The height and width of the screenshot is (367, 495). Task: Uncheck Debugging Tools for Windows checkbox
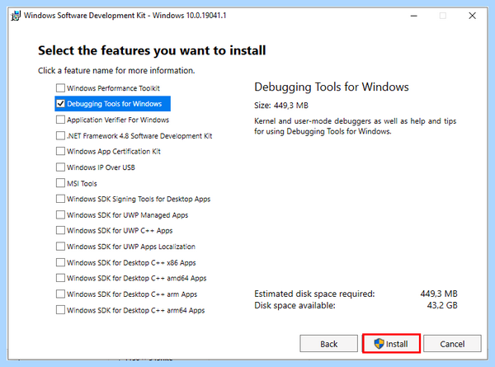pyautogui.click(x=60, y=104)
